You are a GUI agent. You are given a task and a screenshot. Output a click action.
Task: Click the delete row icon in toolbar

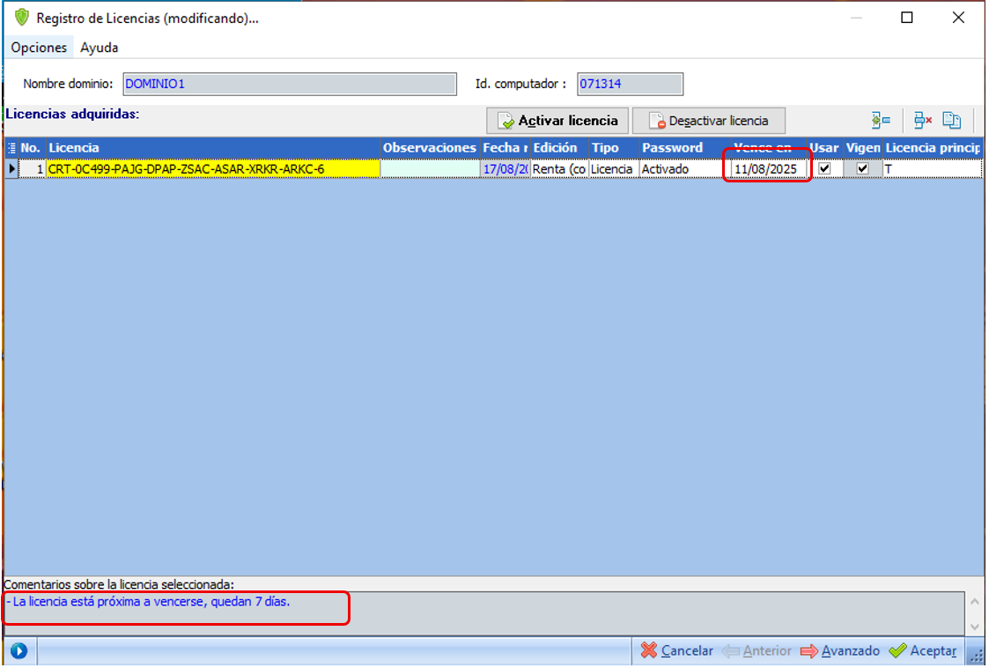pyautogui.click(x=922, y=121)
